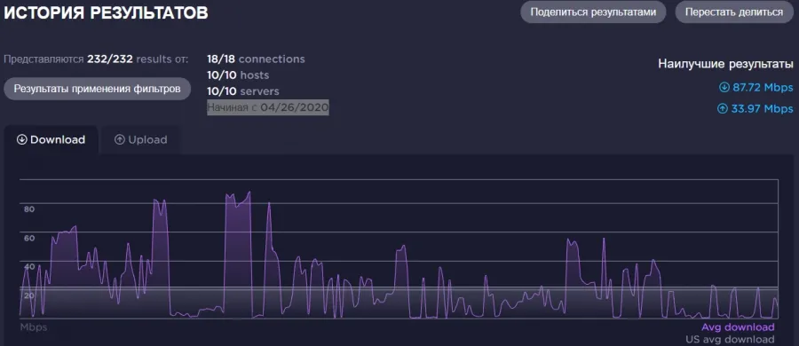Image resolution: width=799 pixels, height=346 pixels.
Task: Click the 60 axis label on chart
Action: [x=29, y=238]
